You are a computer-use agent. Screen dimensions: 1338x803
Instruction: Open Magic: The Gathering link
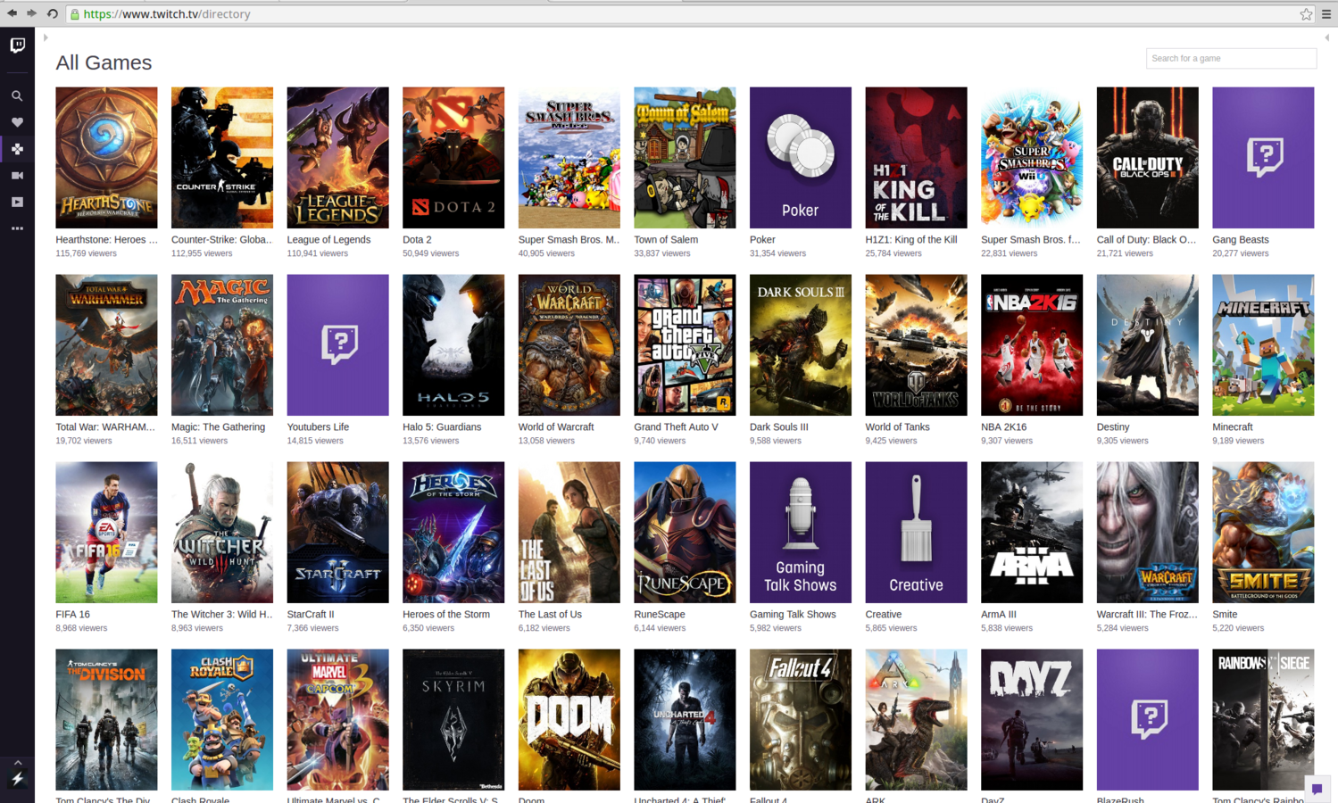pos(218,427)
